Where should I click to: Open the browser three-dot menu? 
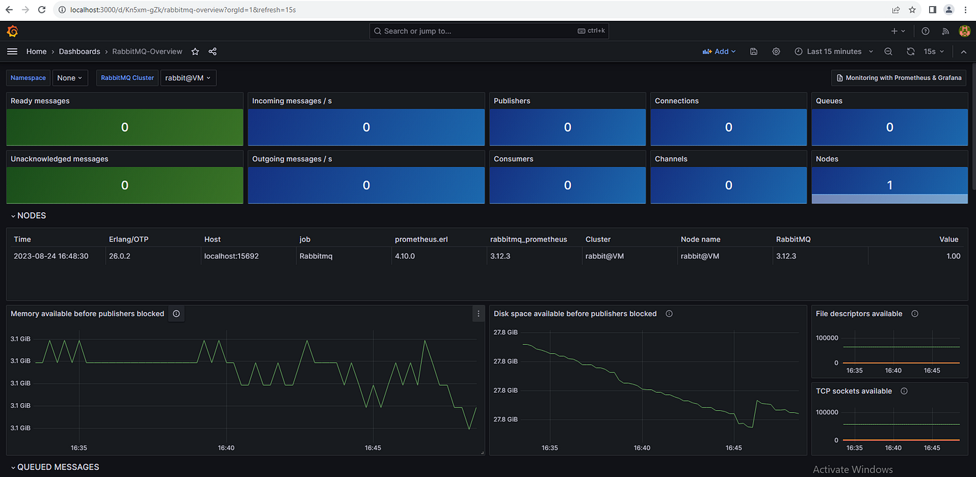click(x=966, y=10)
